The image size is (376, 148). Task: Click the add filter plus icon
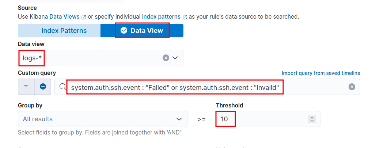point(43,87)
